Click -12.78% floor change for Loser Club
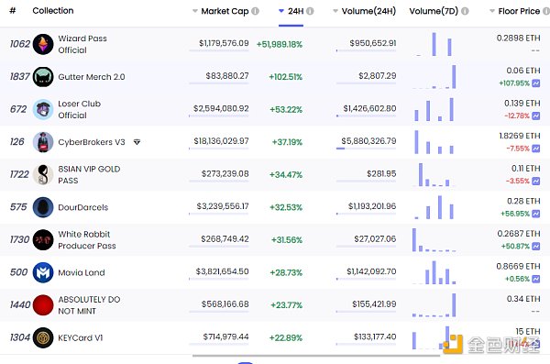Screen dimensions: 550x364 click(x=517, y=116)
